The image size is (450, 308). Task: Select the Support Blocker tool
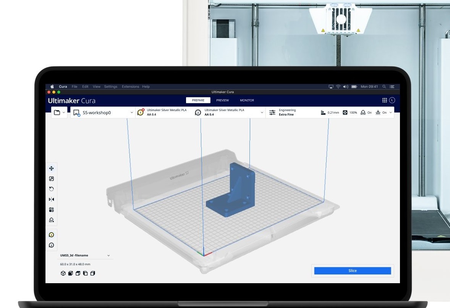(51, 220)
